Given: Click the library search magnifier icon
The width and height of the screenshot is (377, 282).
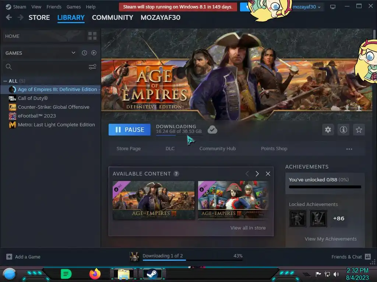Looking at the screenshot, I should (9, 67).
